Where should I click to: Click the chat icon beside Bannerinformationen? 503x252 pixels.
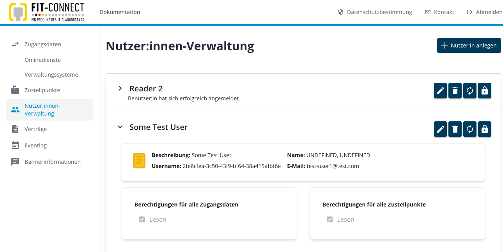pyautogui.click(x=15, y=162)
